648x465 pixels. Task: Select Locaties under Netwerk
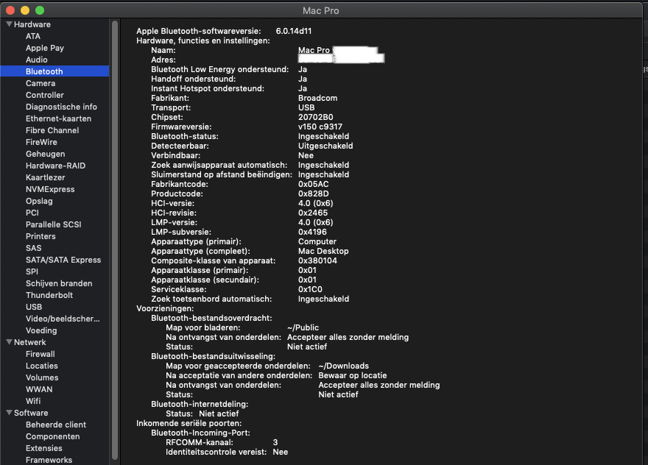coord(42,366)
